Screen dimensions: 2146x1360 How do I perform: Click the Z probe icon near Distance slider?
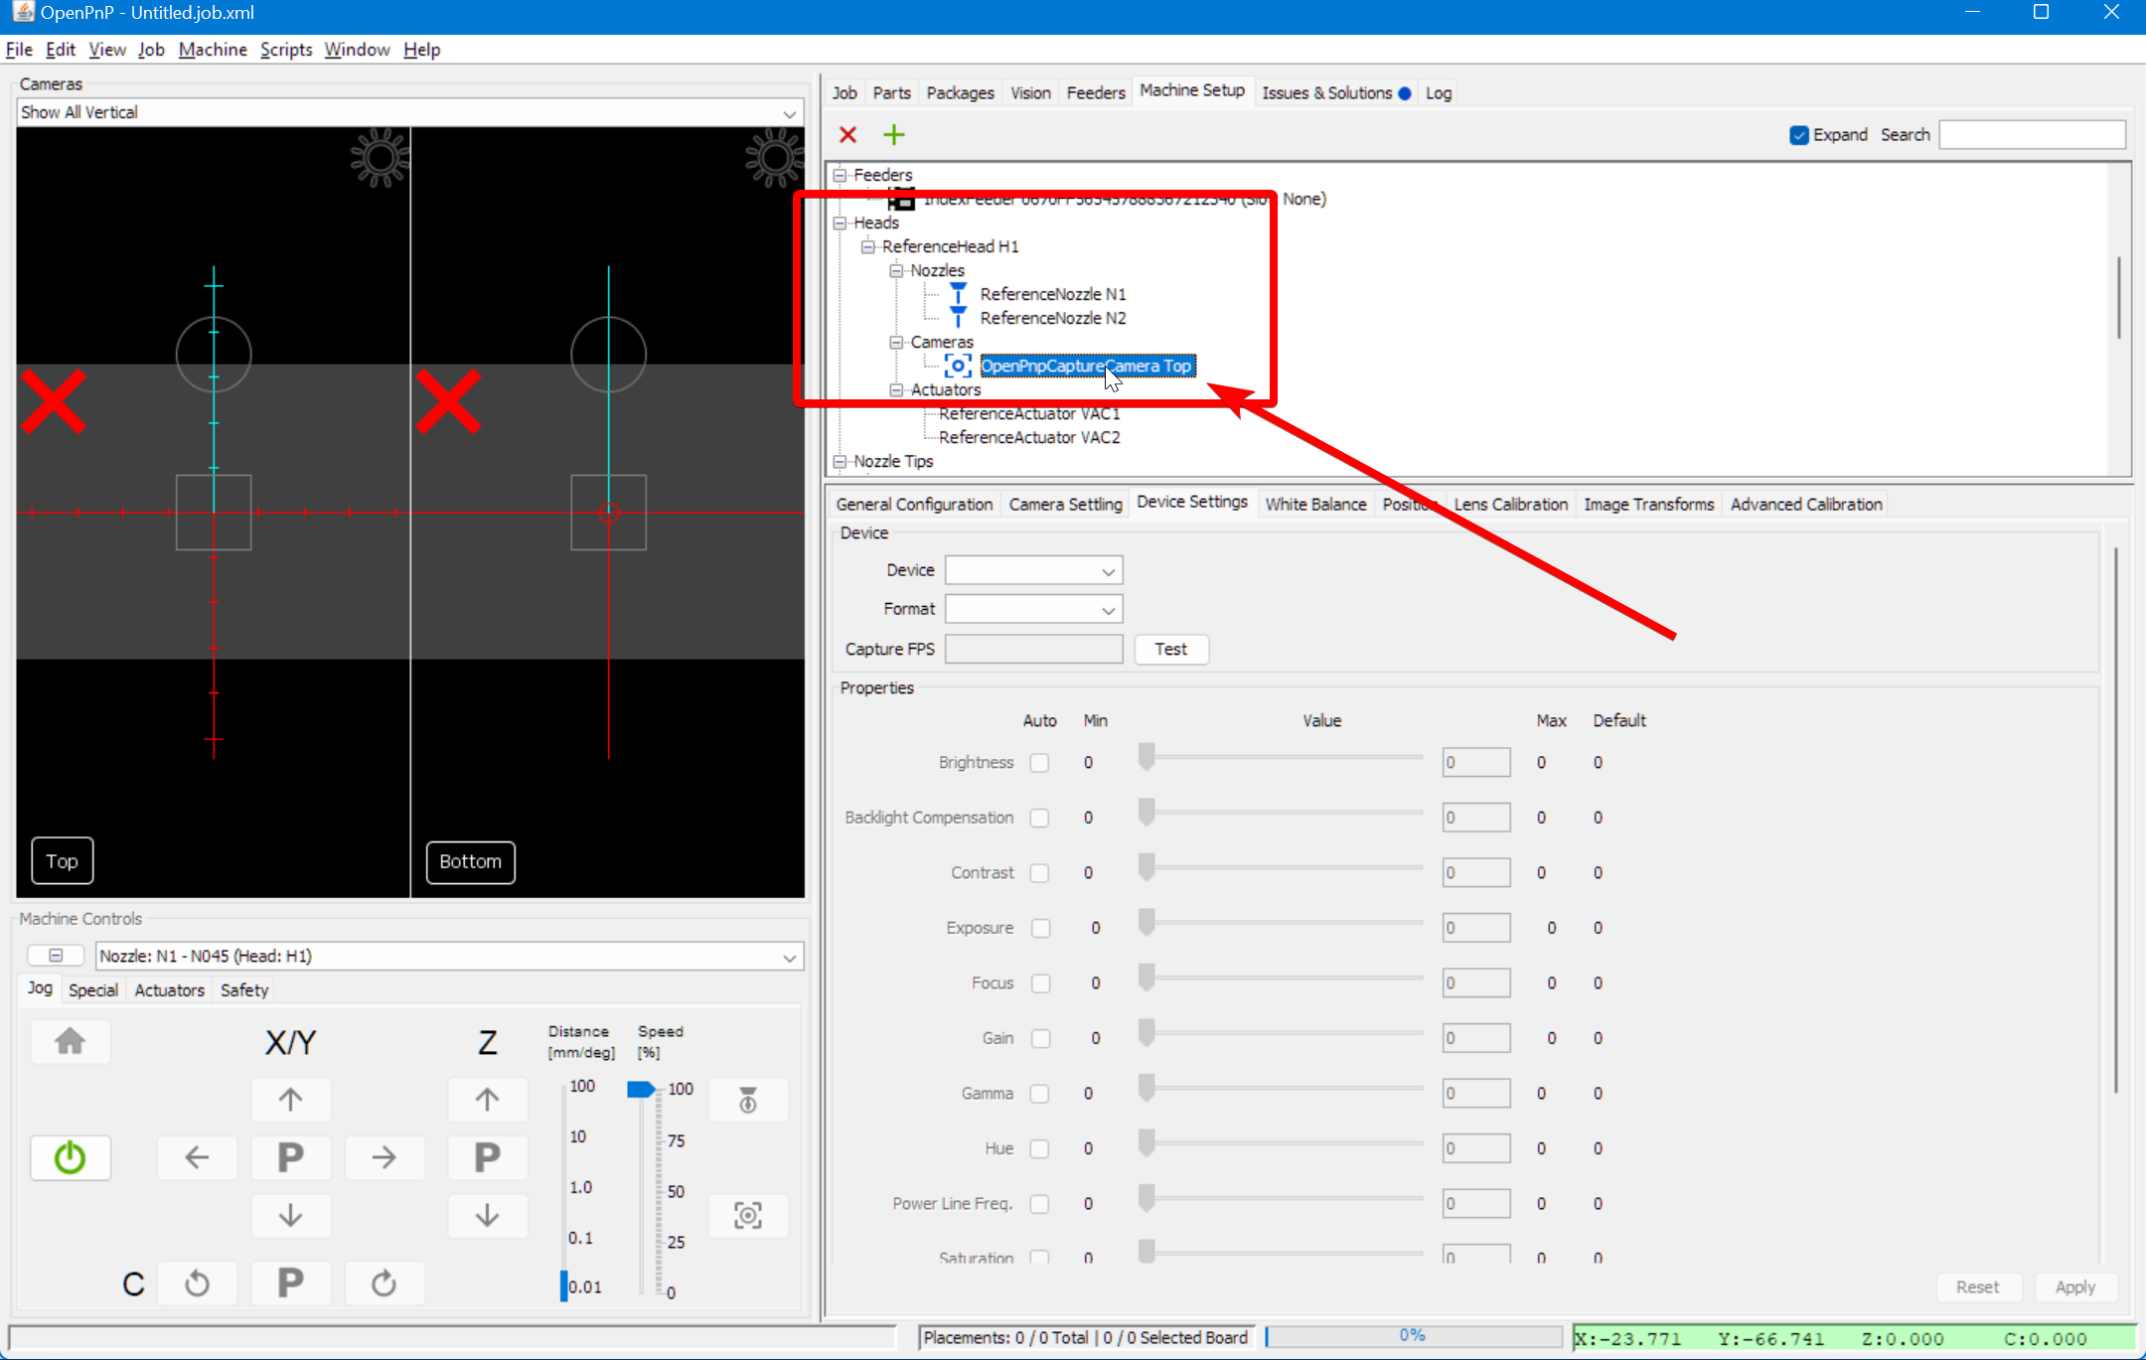click(747, 1100)
